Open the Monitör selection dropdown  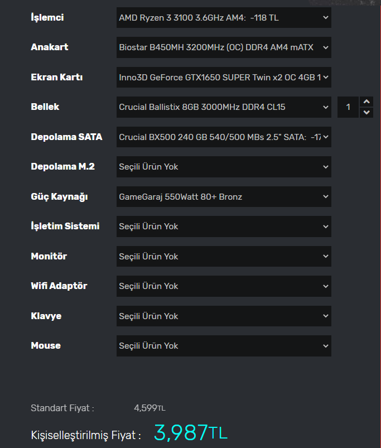coord(224,256)
